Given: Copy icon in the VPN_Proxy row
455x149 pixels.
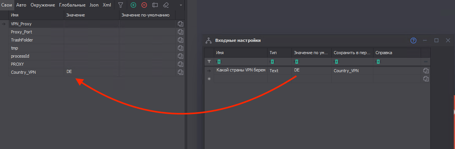Looking at the screenshot, I should coord(180,24).
